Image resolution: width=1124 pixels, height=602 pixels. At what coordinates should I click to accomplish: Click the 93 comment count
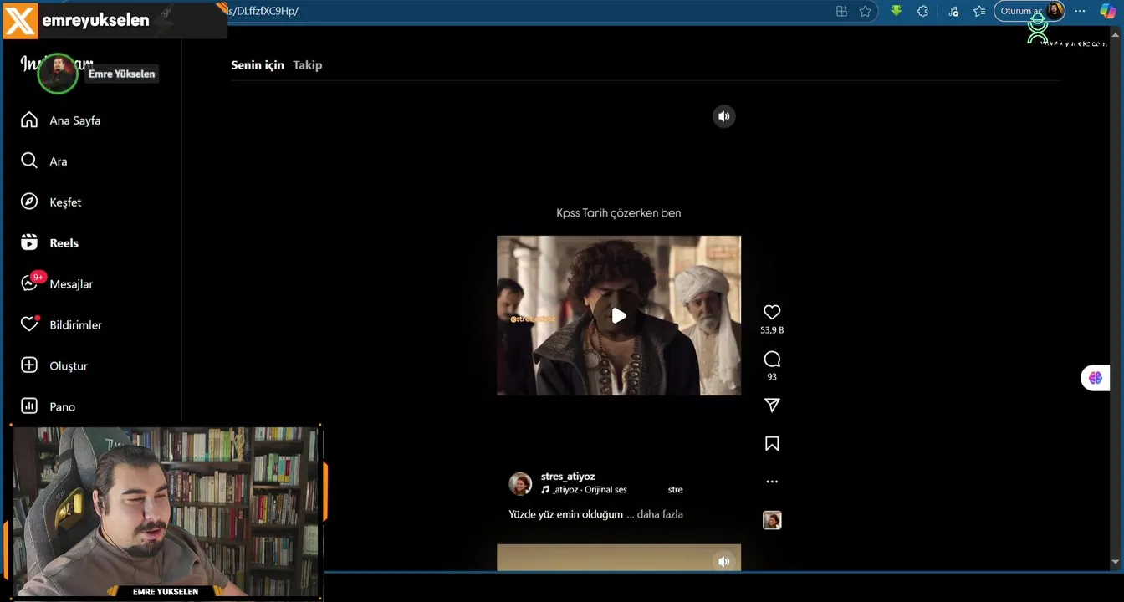click(x=772, y=377)
